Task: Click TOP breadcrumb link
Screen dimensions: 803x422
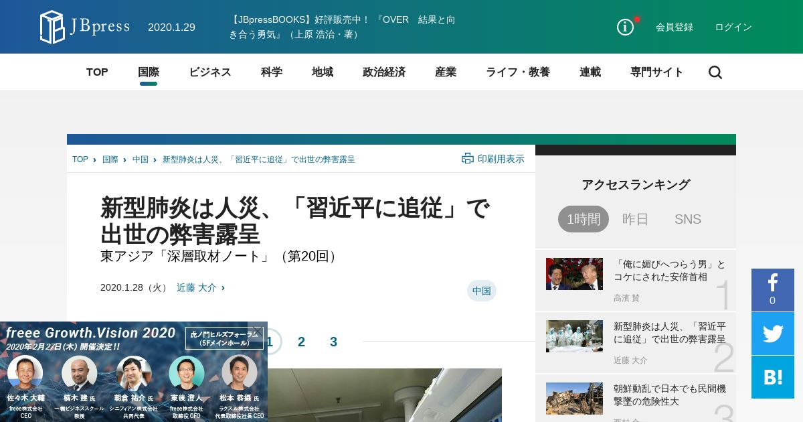Action: [x=80, y=159]
